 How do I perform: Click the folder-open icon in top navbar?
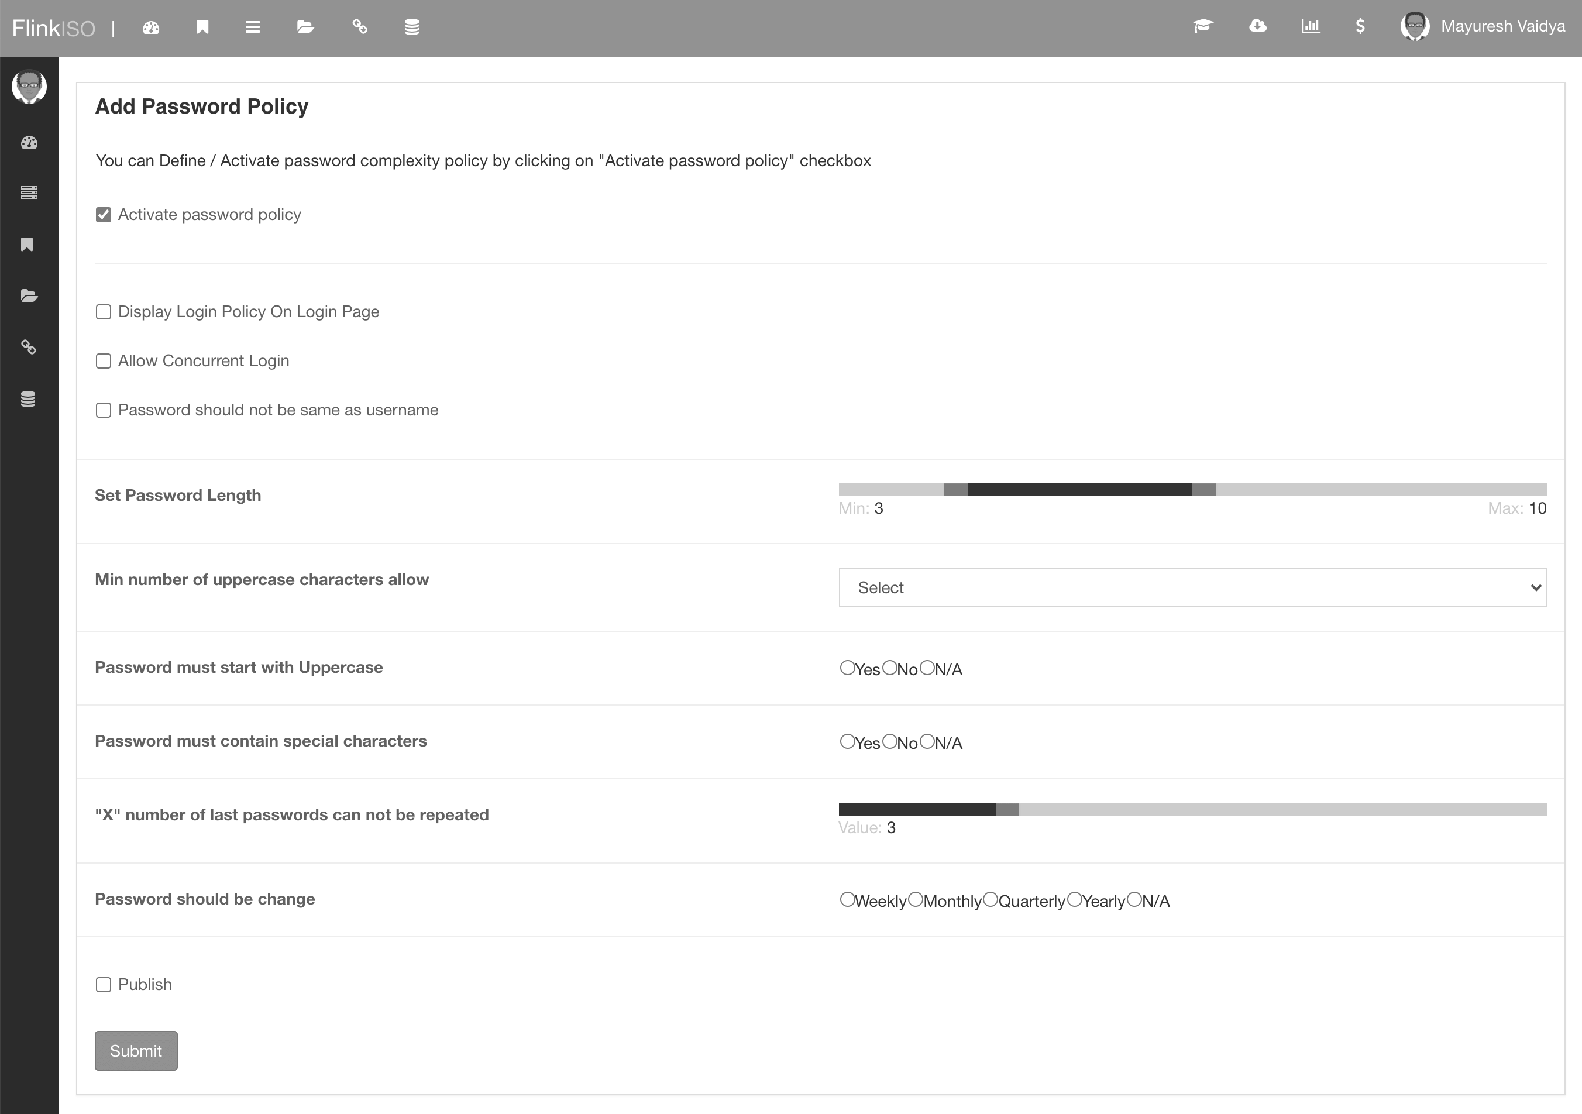point(305,27)
